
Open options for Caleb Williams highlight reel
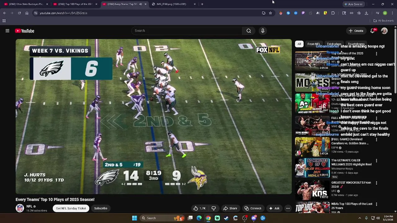pyautogui.click(x=377, y=161)
